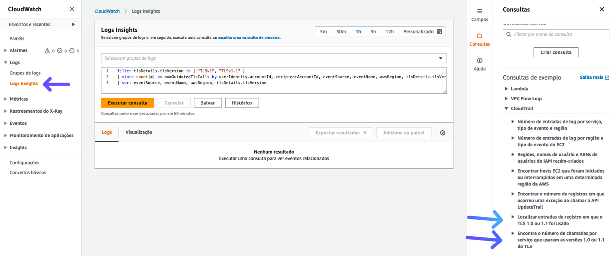Open the Saiba mais external link
614x256 pixels.
(x=594, y=77)
